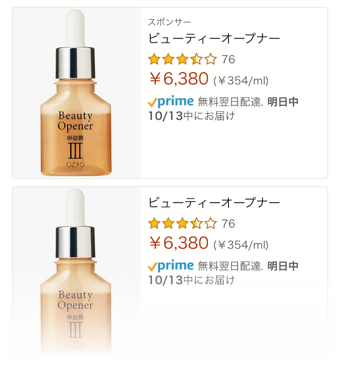
Task: Click the (¥354/ml) unit price in the first listing
Action: click(x=241, y=81)
